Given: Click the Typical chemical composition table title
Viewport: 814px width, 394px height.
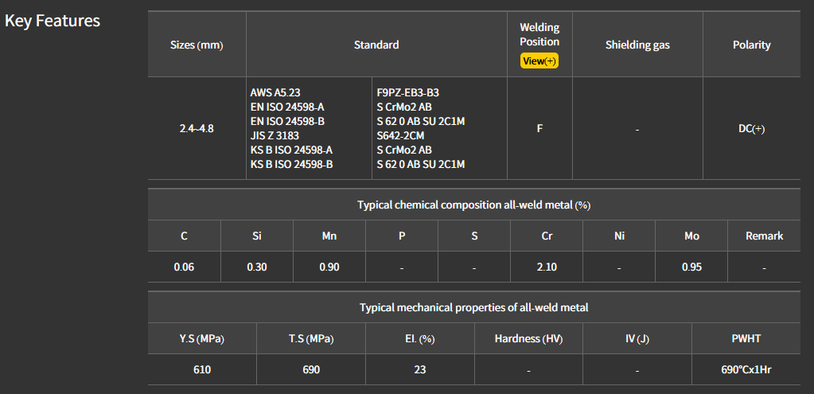Looking at the screenshot, I should tap(473, 205).
